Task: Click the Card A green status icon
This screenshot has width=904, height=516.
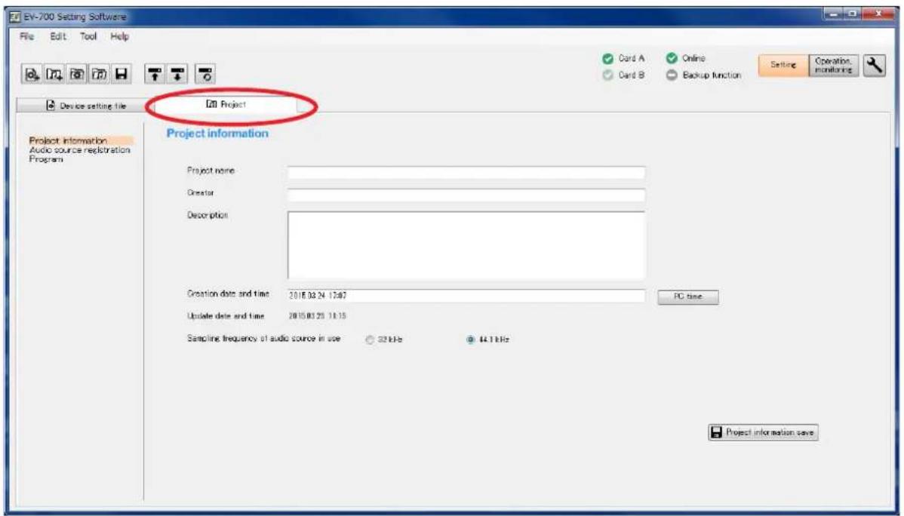Action: [x=607, y=59]
